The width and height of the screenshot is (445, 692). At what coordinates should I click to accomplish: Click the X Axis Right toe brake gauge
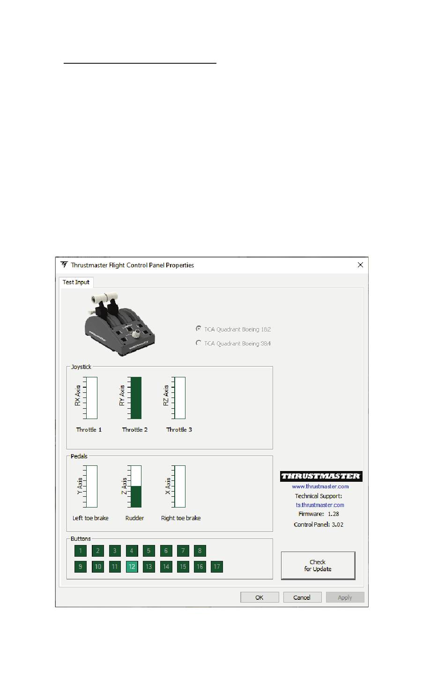tap(179, 486)
